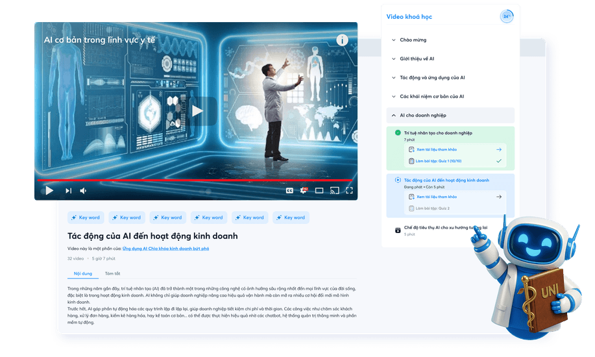Mute the video volume
This screenshot has width=595, height=357.
(x=83, y=191)
